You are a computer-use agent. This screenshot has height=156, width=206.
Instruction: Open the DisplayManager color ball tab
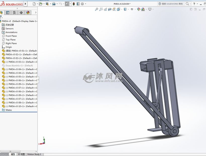point(28,13)
